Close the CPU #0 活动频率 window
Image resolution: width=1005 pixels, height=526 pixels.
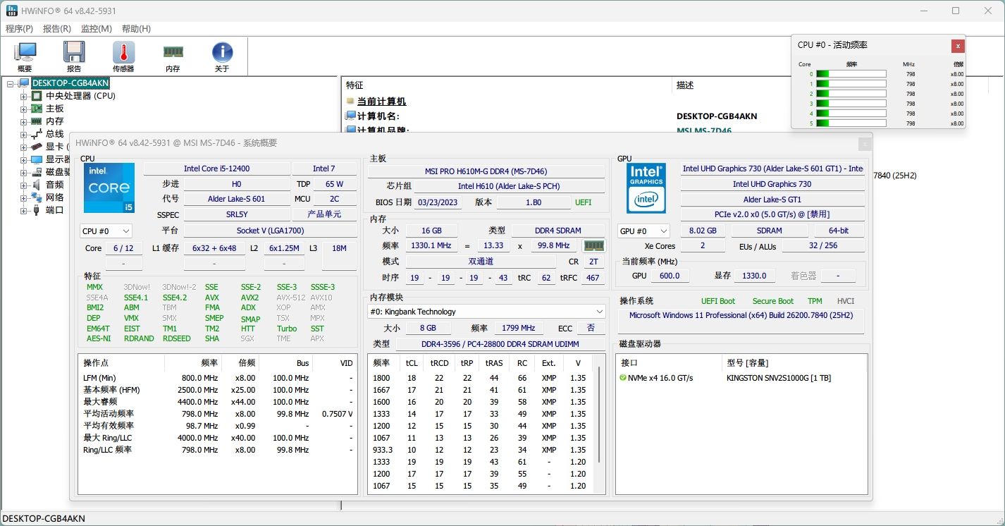[x=958, y=46]
